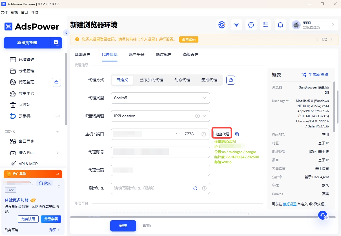Open batch create via plus icon beside 新建浏览器
This screenshot has width=341, height=236.
[56, 43]
